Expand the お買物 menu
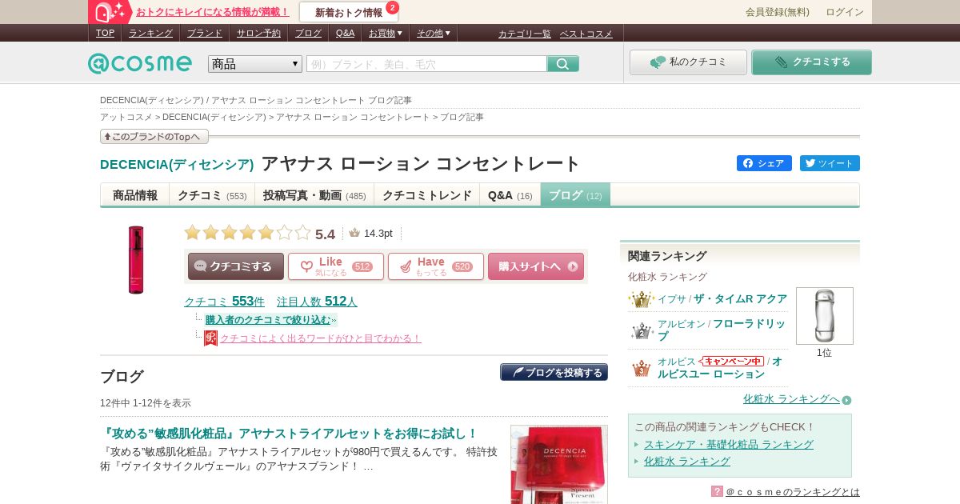 point(386,33)
